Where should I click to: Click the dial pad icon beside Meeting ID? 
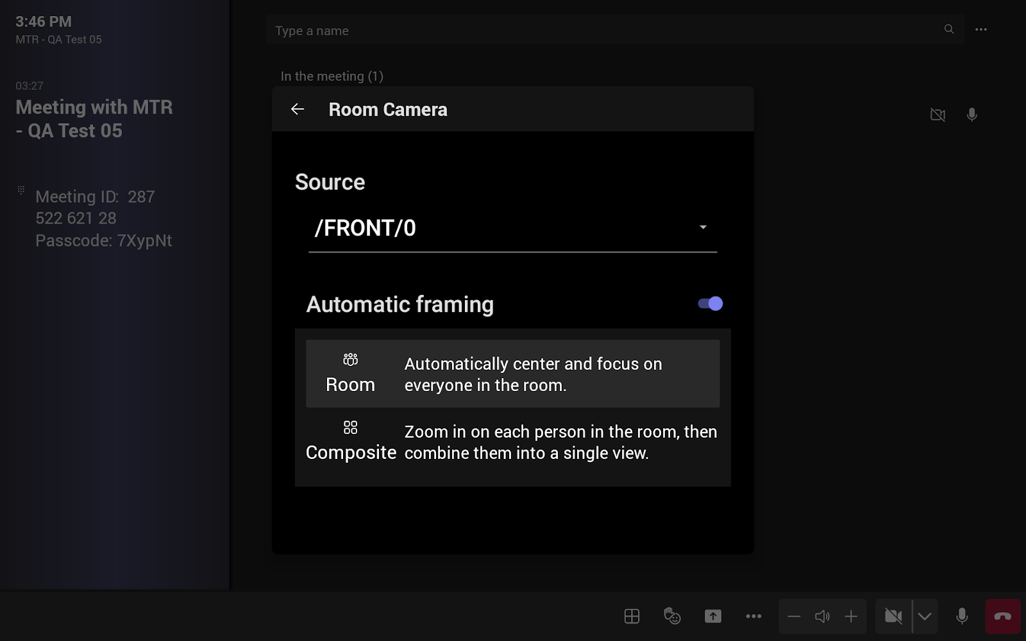(21, 190)
